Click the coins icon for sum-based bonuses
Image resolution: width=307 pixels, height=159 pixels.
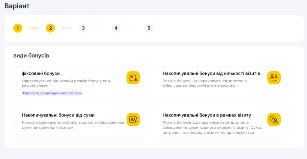tap(133, 119)
